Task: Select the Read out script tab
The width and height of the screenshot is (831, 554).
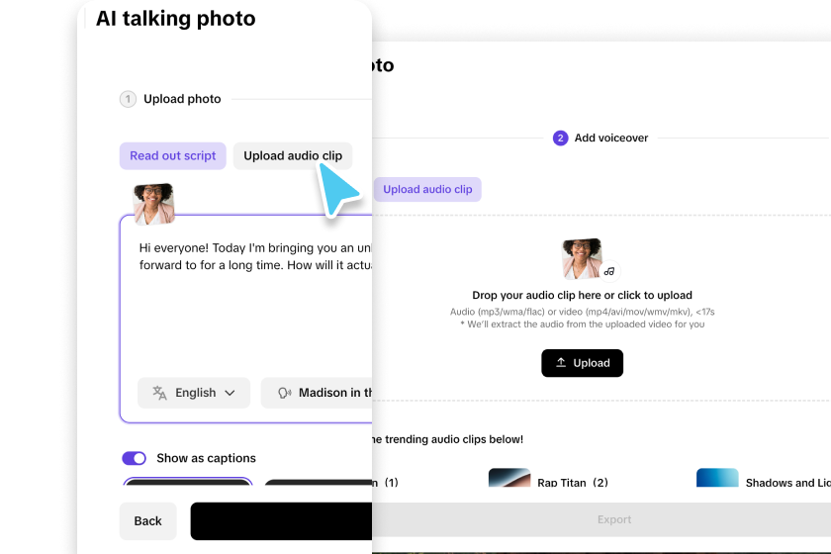Action: 173,156
